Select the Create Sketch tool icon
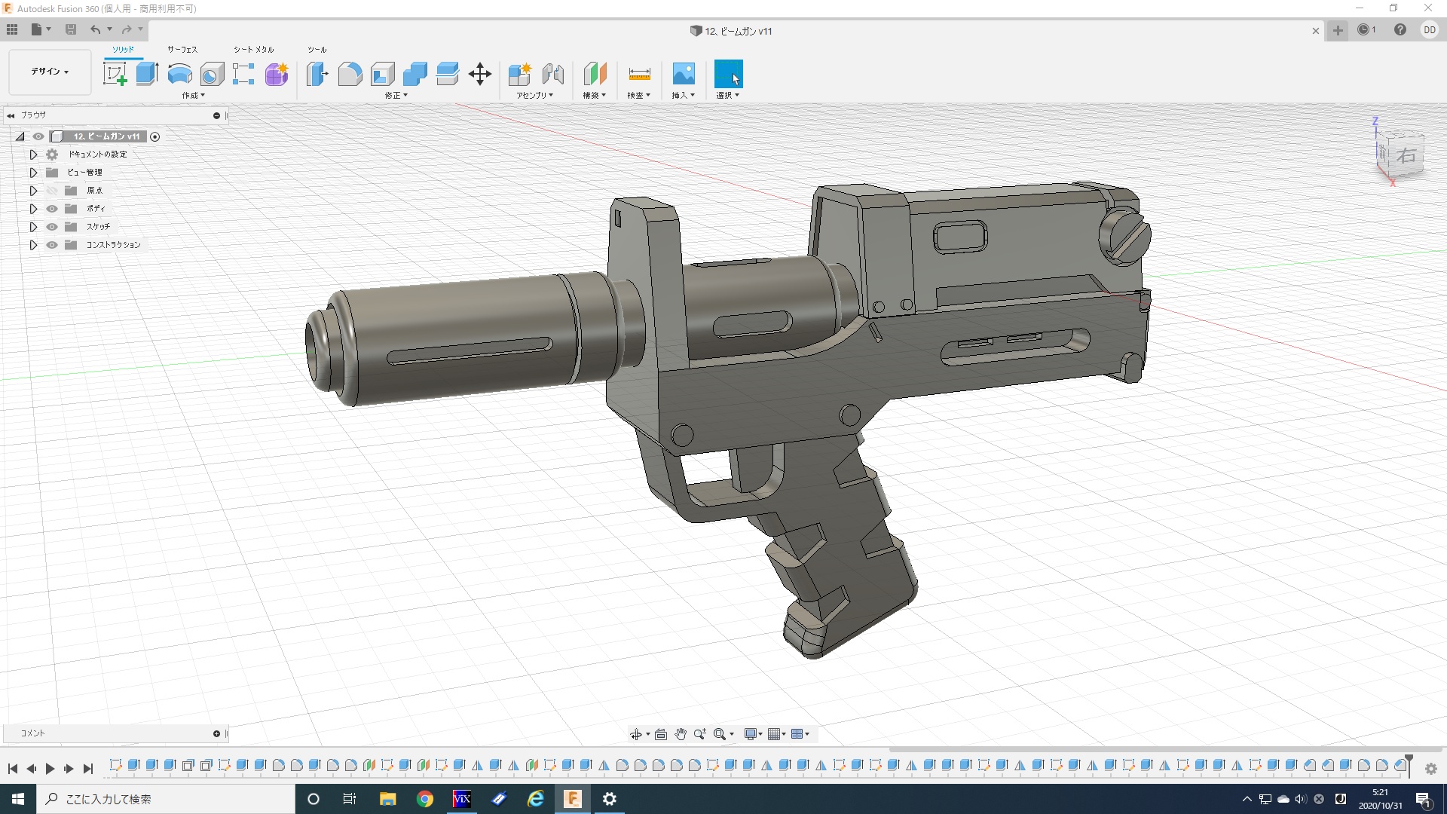1447x814 pixels. [115, 74]
